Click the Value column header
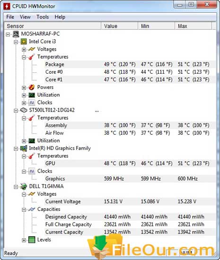This screenshot has height=260, width=220. [x=120, y=26]
